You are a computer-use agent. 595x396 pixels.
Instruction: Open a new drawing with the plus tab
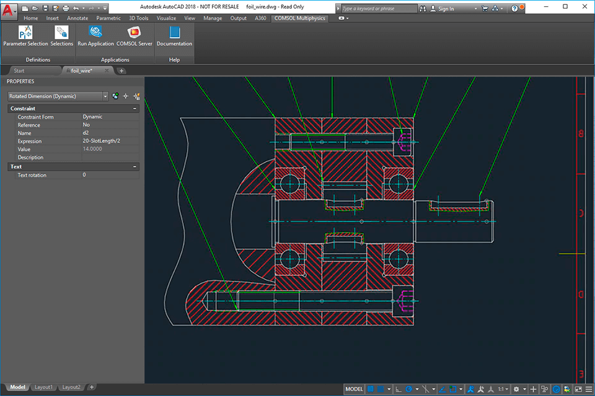point(121,71)
